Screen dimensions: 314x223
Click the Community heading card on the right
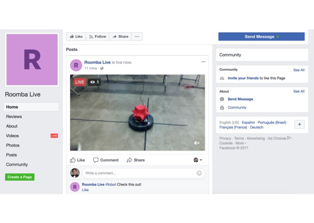pyautogui.click(x=262, y=55)
